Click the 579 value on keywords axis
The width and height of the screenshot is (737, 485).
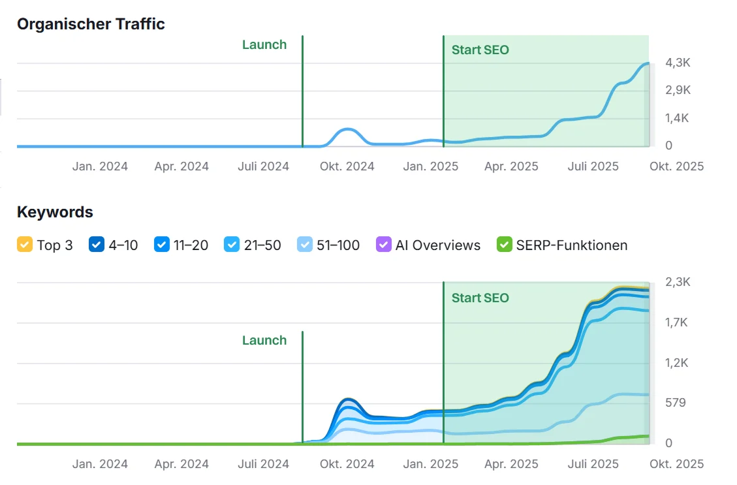tap(675, 403)
